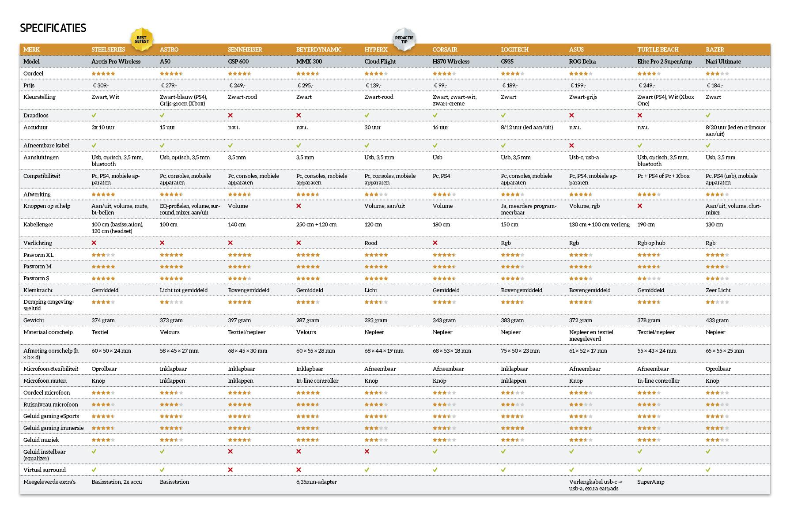Click HyperX's green check in Virtual surround row
The width and height of the screenshot is (790, 516).
(367, 470)
